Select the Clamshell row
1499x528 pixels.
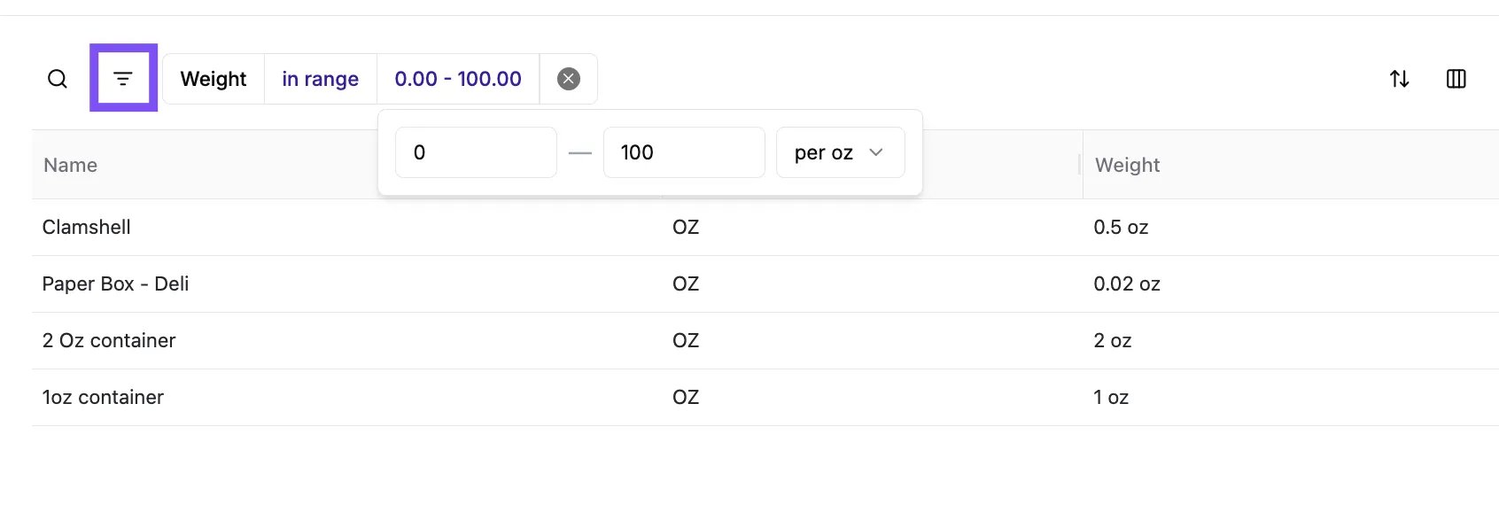(x=765, y=228)
